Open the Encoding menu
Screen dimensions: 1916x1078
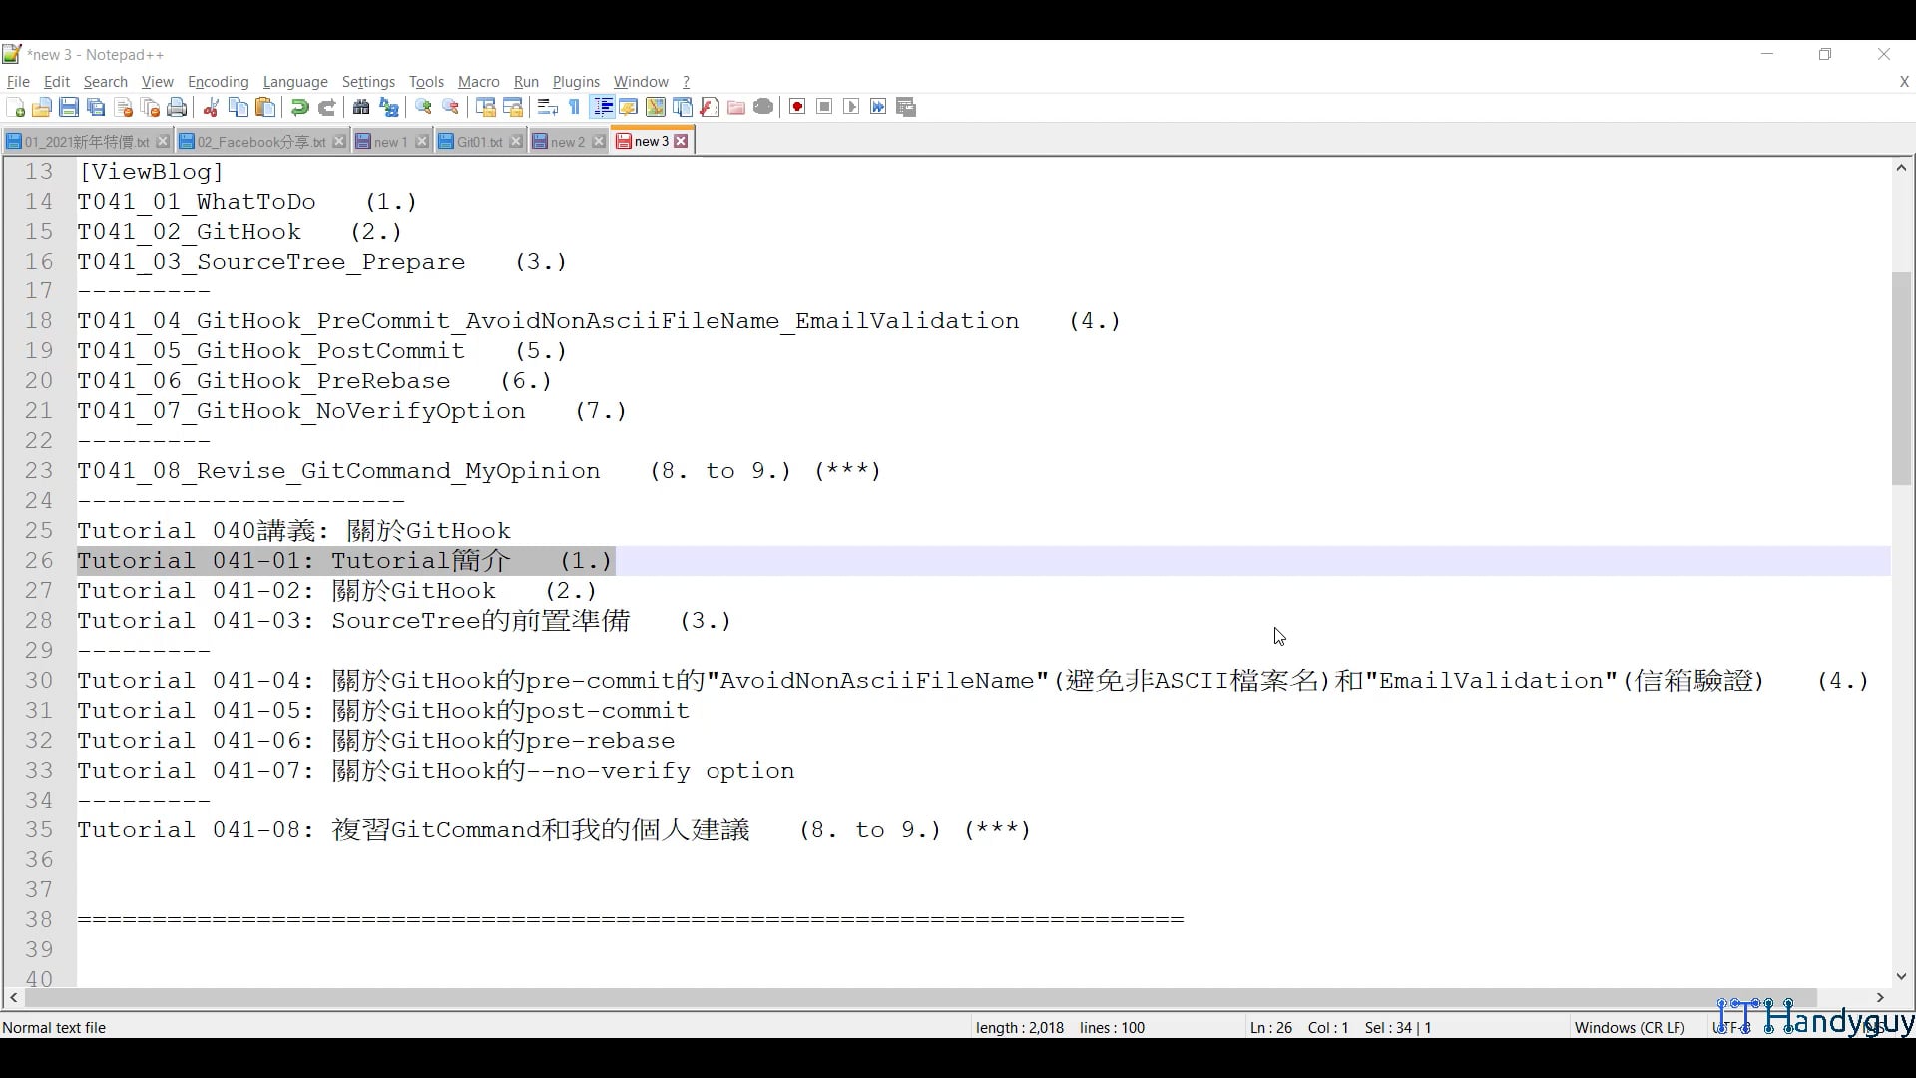218,82
